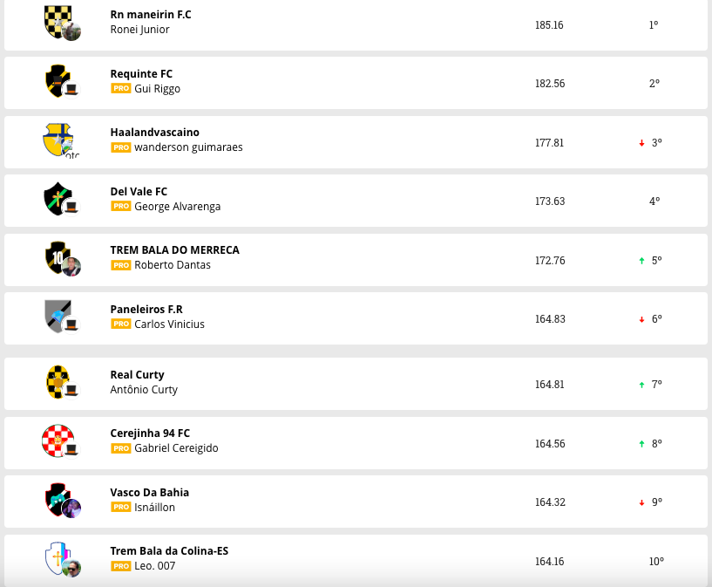Click Haalandvascaino yellow shield crest
Viewport: 712px width, 587px height.
tap(58, 140)
